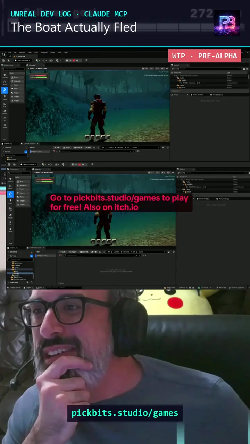The width and height of the screenshot is (250, 444).
Task: Select Cine category in lower Place Actors panel
Action: point(10,209)
